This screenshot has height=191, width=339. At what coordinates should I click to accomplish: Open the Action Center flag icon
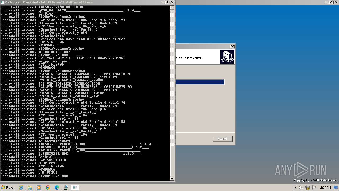[x=314, y=188]
